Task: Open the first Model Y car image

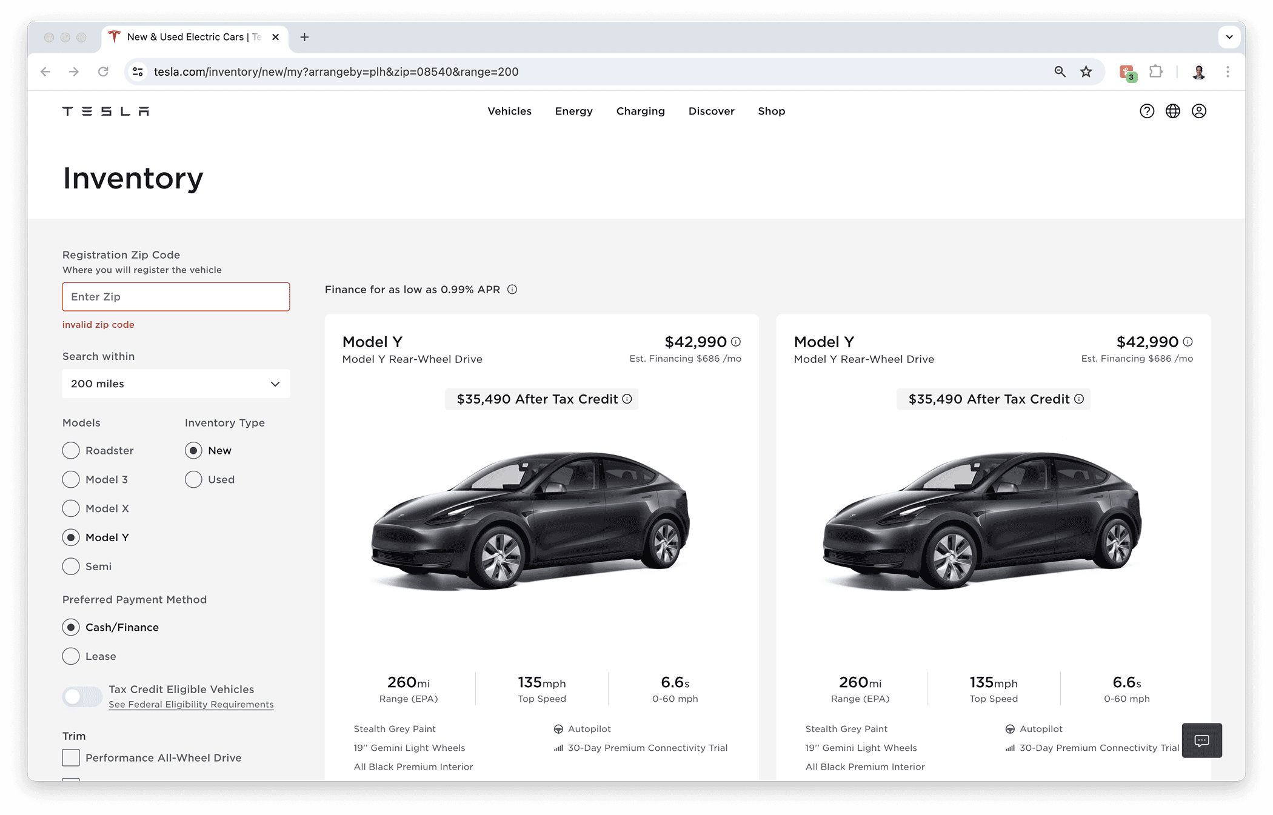Action: tap(531, 520)
